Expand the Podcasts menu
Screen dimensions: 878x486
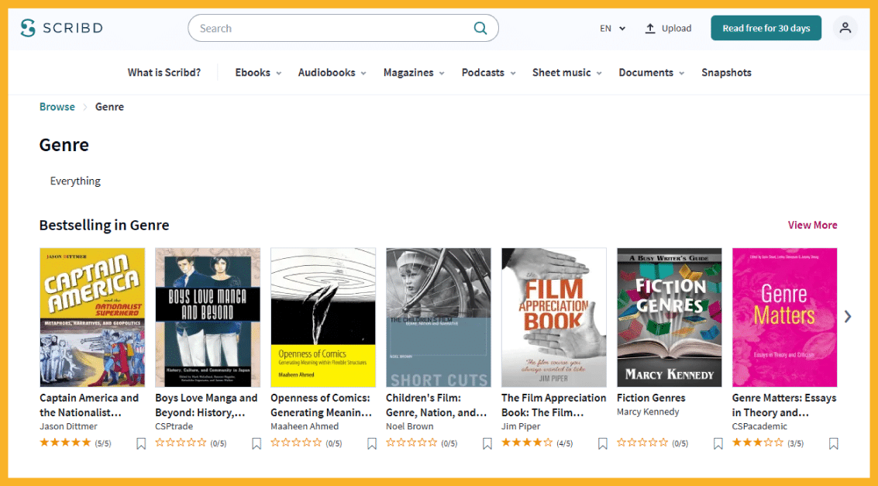488,73
